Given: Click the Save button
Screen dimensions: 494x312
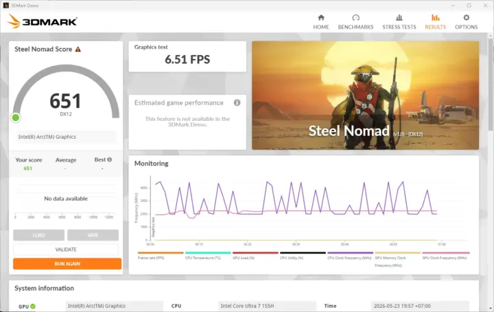Looking at the screenshot, I should [x=93, y=235].
